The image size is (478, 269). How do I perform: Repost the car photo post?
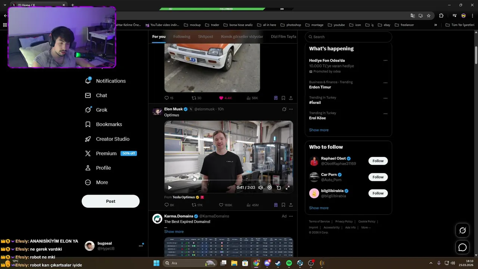pyautogui.click(x=196, y=98)
